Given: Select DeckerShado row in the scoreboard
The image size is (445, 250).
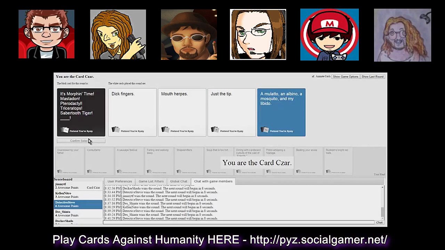Looking at the screenshot, I should (78, 222).
